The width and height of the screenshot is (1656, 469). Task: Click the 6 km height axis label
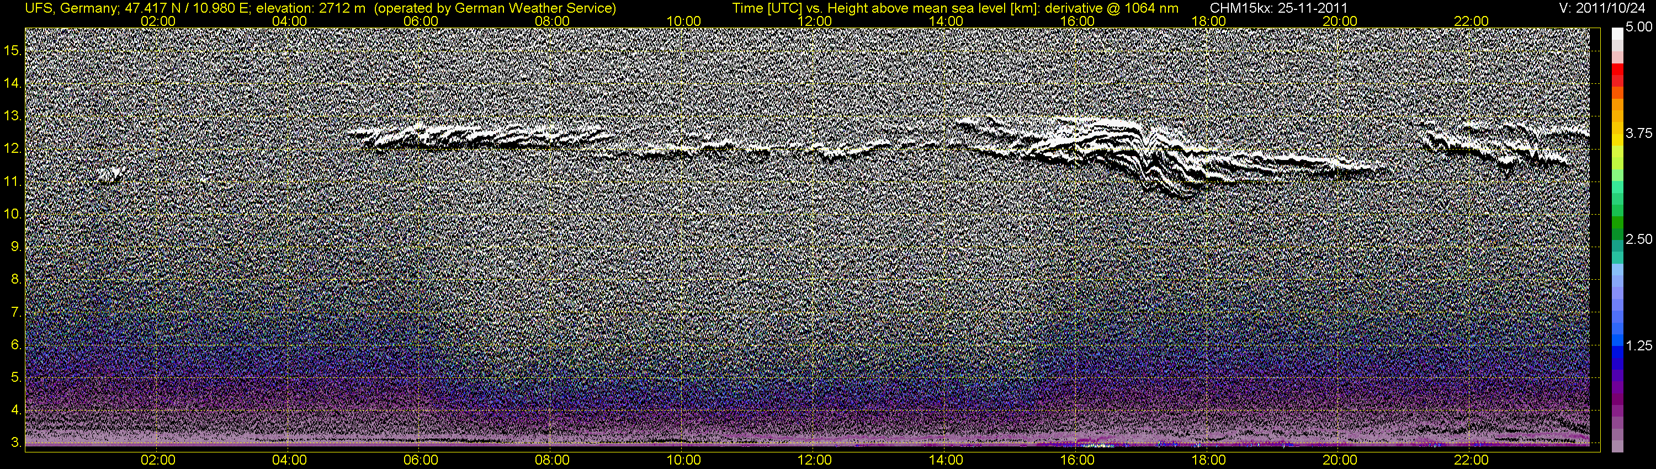(15, 345)
